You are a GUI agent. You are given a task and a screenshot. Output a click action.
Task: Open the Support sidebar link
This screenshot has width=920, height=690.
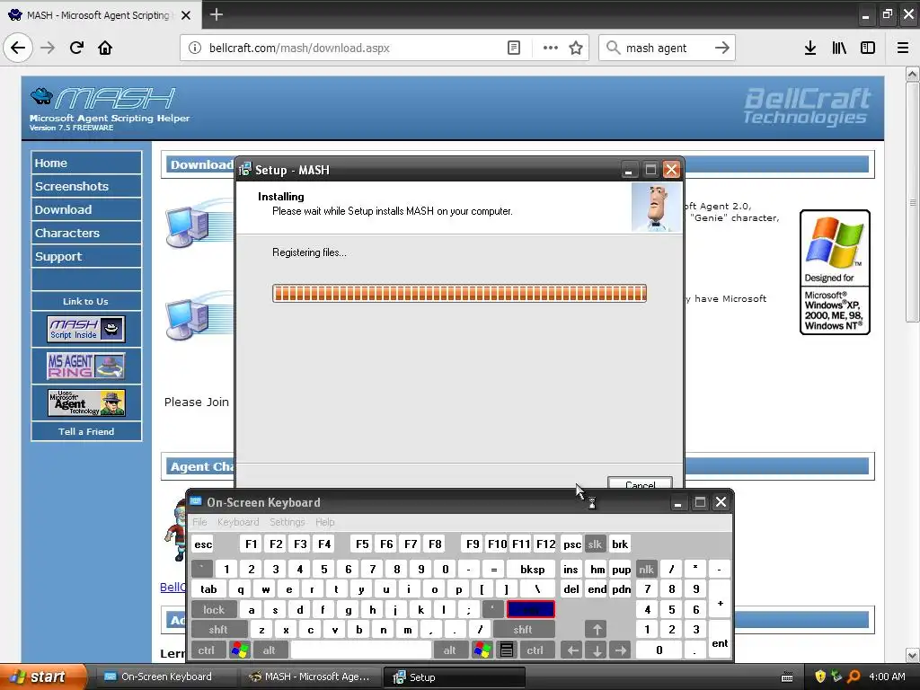point(85,256)
